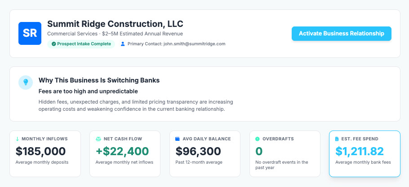The width and height of the screenshot is (409, 187).
Task: Click the overdrafts circle icon
Action: 257,139
